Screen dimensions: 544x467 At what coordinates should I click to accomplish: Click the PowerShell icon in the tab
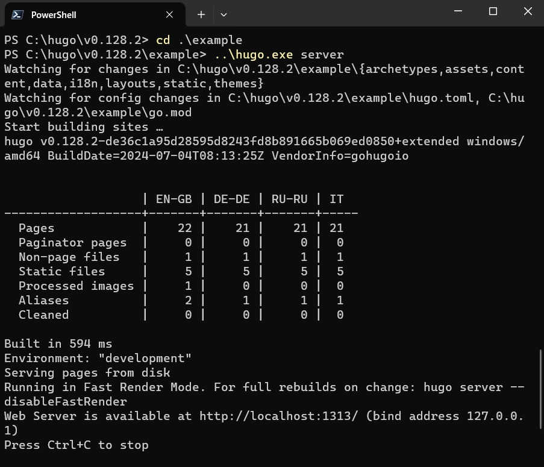point(17,14)
